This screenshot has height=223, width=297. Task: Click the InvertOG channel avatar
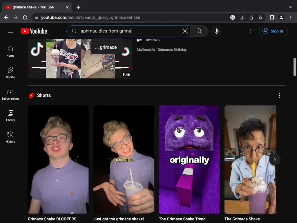click(x=140, y=40)
